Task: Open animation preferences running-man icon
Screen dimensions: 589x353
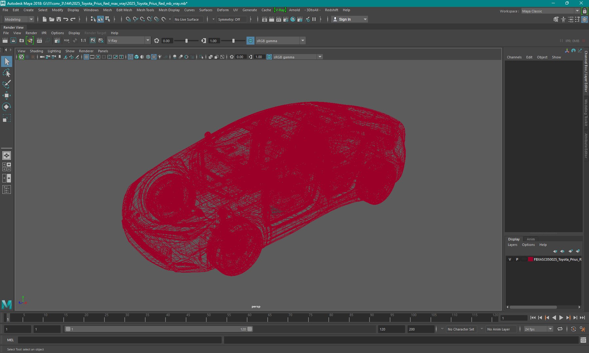Action: pos(582,329)
